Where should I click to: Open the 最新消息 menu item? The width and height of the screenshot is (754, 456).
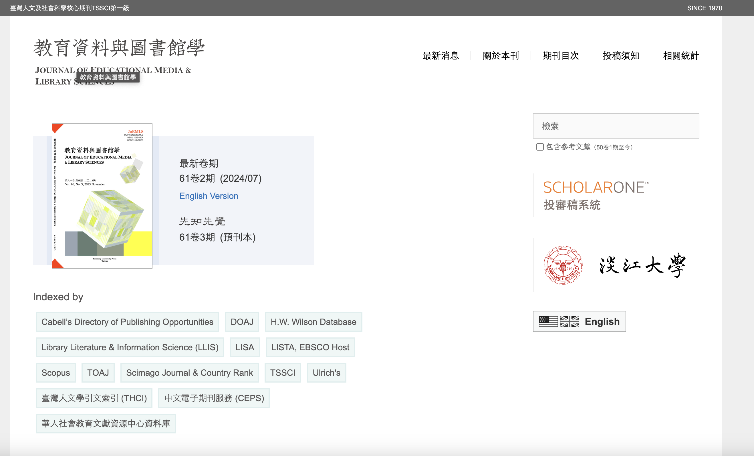click(x=440, y=56)
